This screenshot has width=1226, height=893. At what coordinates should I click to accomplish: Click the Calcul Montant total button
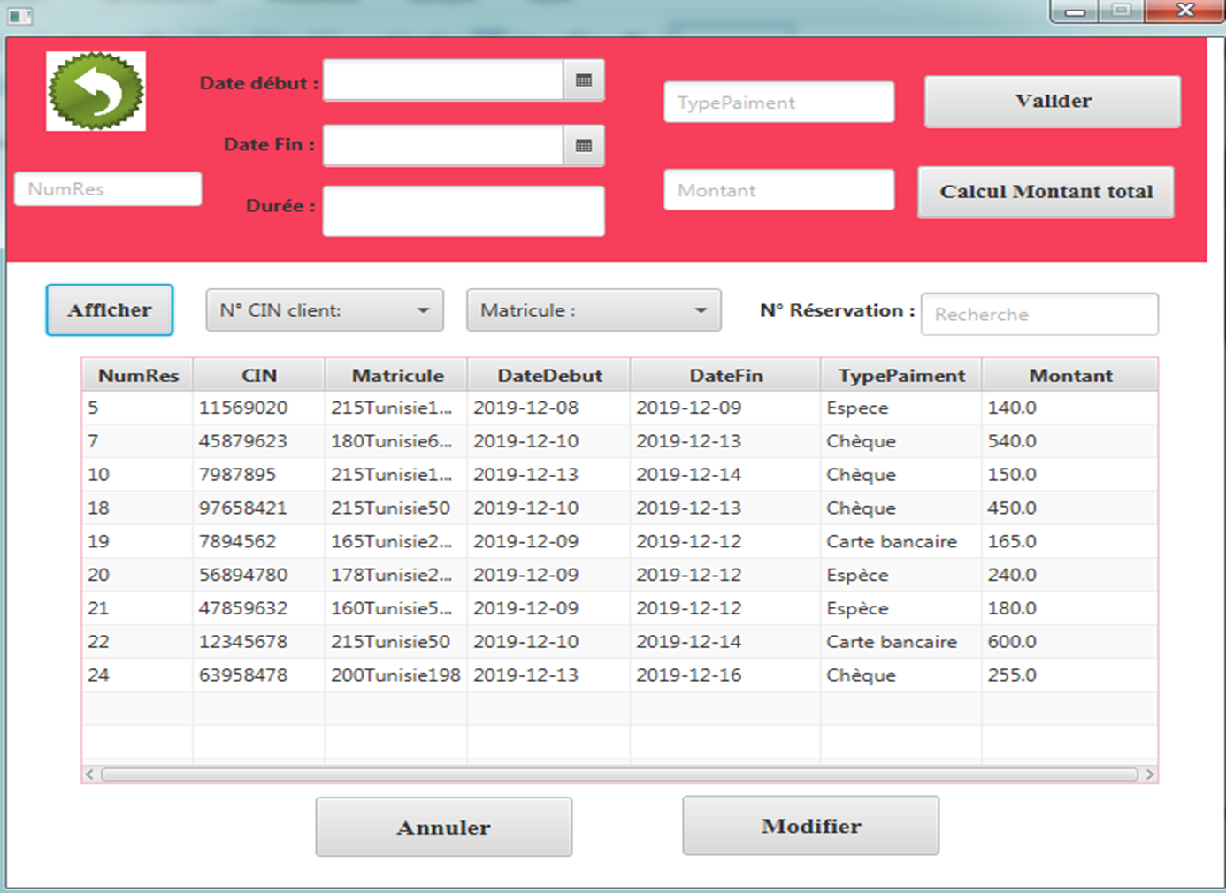[x=1046, y=192]
